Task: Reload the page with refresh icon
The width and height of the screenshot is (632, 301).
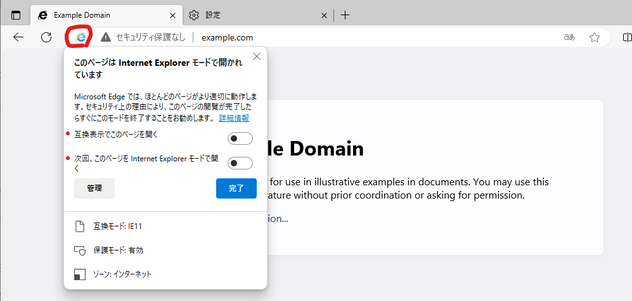Action: pos(47,37)
